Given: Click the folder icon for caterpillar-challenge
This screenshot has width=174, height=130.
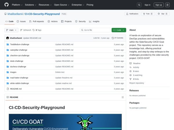Looking at the screenshot, I should [8, 50].
